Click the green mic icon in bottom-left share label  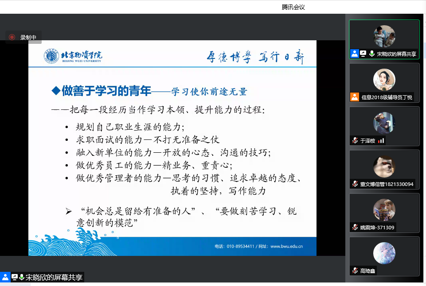pos(21,278)
